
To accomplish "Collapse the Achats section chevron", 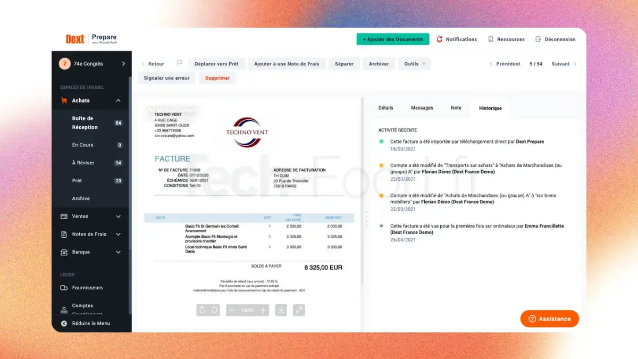I will click(118, 101).
